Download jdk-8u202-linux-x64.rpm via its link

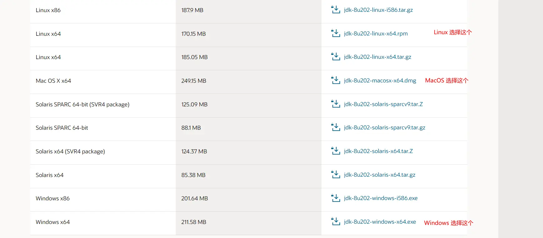(376, 34)
